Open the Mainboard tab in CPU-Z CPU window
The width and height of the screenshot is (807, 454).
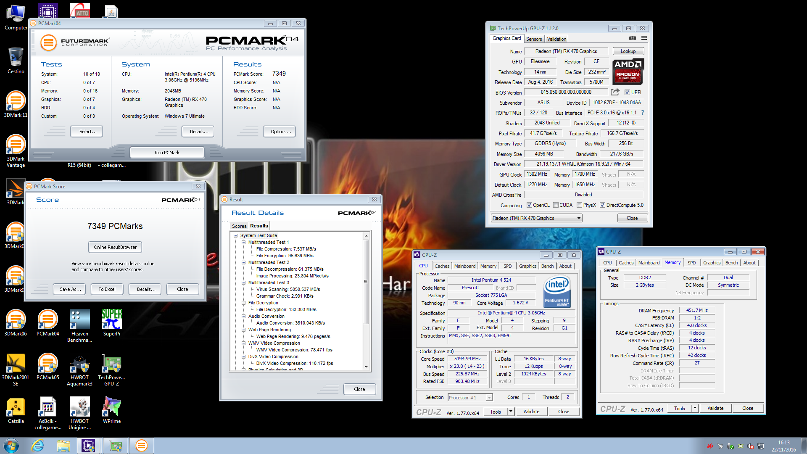click(x=465, y=266)
